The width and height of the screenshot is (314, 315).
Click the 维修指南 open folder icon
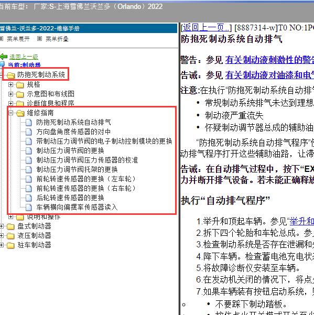[x=20, y=113]
